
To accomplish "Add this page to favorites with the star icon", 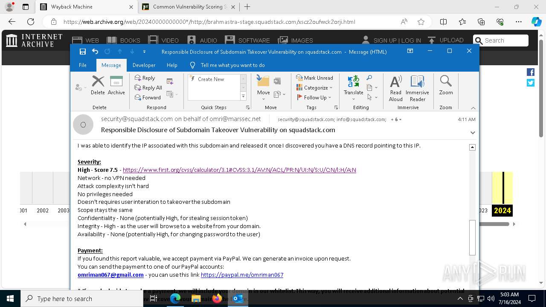I will [x=421, y=22].
